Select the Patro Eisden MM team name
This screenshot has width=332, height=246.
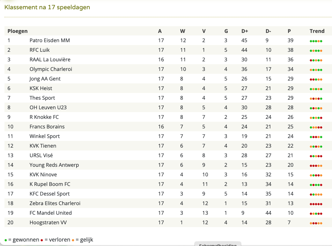click(50, 40)
